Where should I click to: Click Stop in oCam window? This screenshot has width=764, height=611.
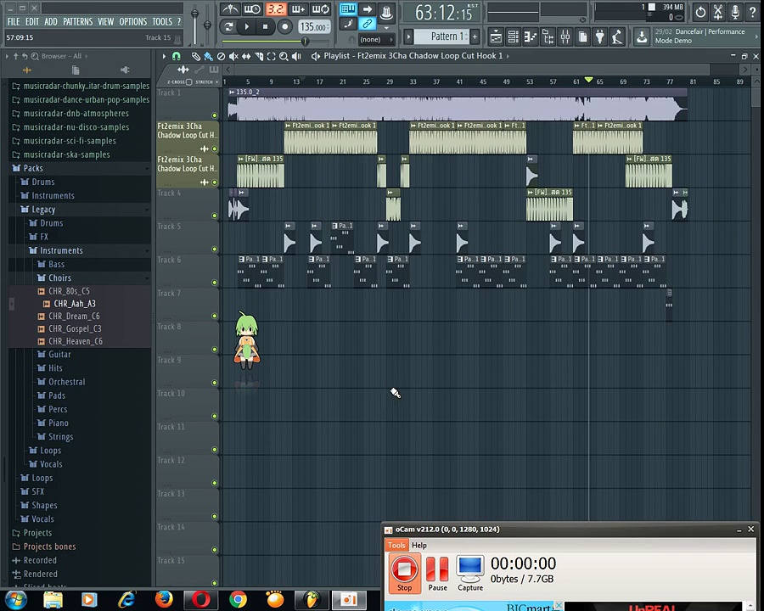tap(404, 573)
